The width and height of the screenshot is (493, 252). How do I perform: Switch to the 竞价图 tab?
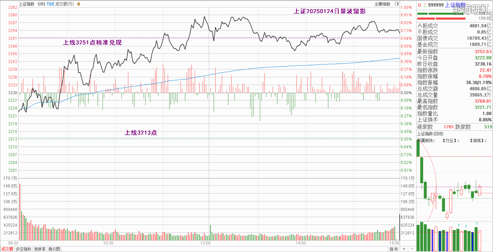(x=54, y=249)
